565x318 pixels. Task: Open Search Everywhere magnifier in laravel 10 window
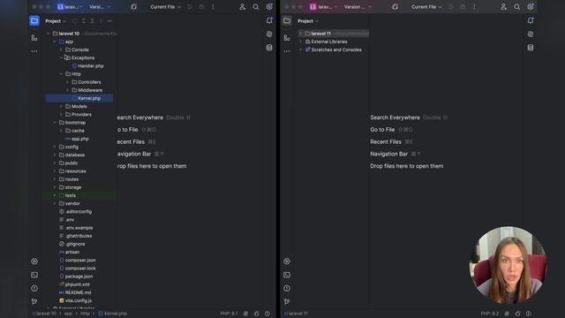(x=256, y=7)
